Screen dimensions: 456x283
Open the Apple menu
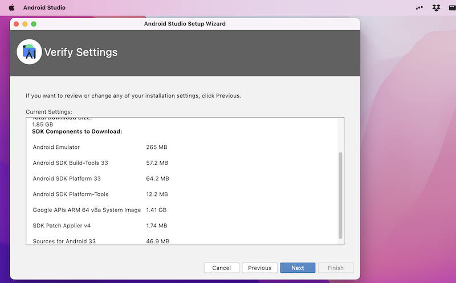(11, 8)
